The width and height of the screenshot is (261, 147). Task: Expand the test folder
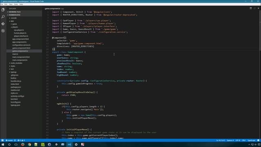click(x=12, y=69)
